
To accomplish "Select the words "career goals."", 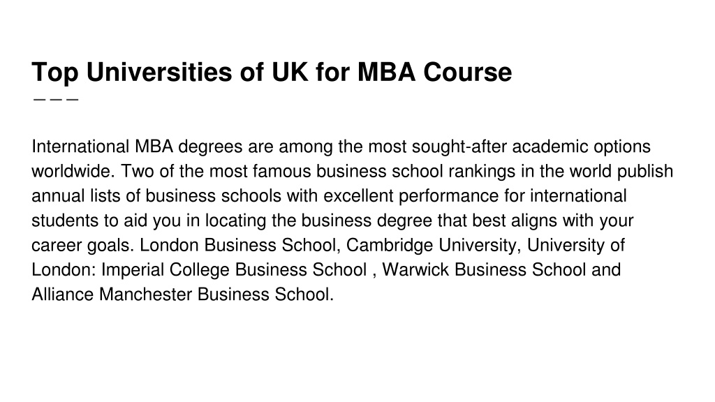I will click(x=83, y=245).
